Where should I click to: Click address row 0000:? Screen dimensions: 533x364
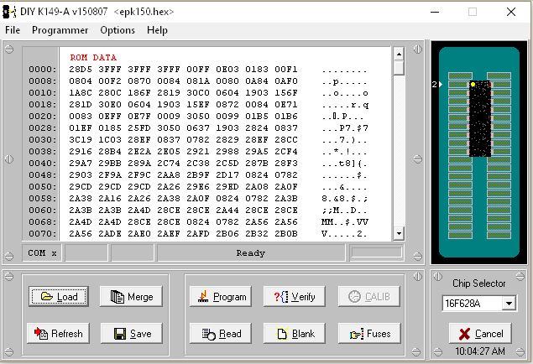pos(42,70)
